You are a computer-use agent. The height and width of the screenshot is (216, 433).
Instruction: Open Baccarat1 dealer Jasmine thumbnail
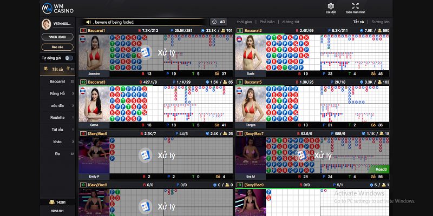click(x=94, y=52)
